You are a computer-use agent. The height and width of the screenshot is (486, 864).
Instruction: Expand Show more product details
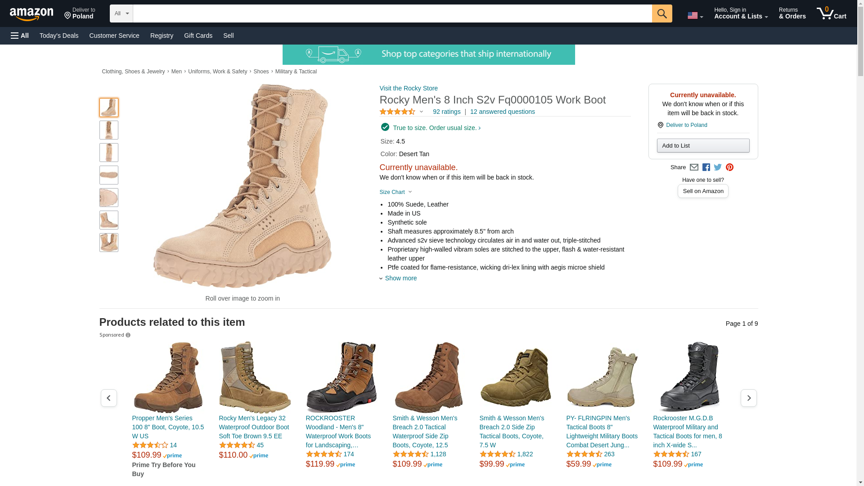click(x=400, y=278)
